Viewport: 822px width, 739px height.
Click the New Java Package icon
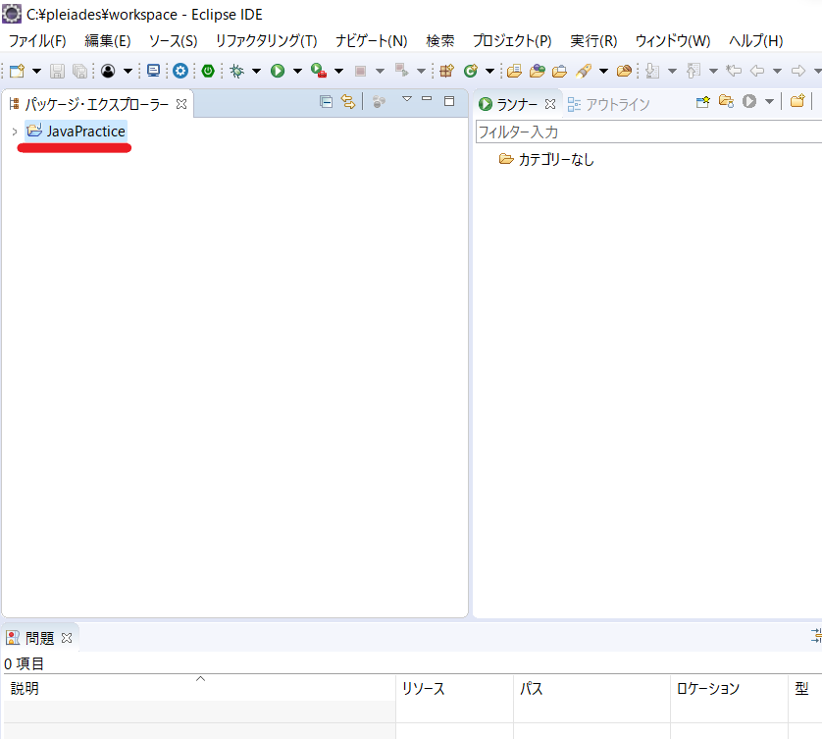pyautogui.click(x=446, y=71)
